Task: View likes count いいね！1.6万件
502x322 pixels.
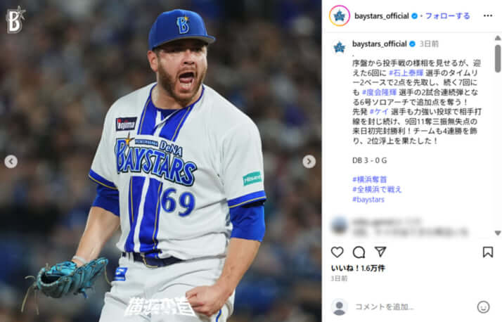Action: (358, 269)
